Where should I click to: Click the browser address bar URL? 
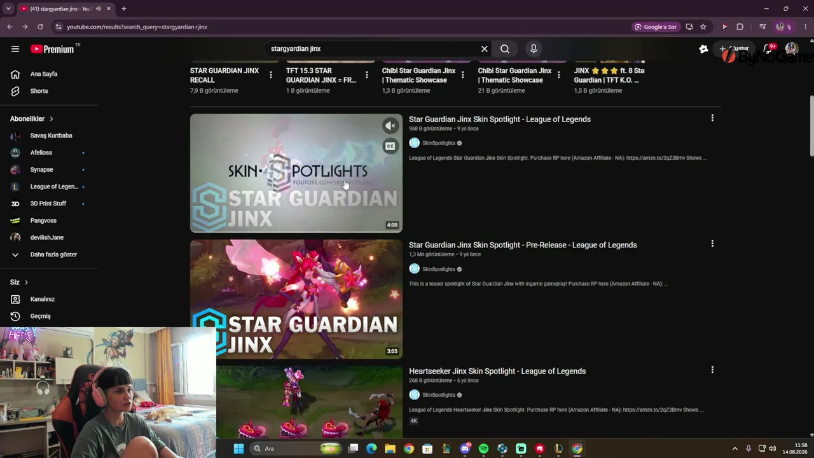tap(137, 27)
